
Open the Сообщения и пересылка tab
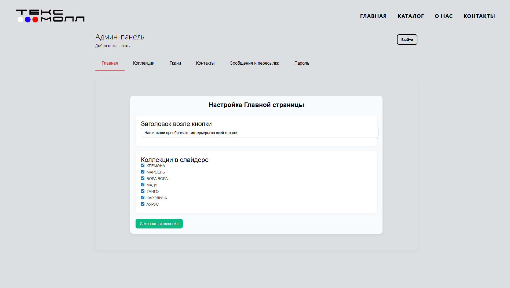pos(254,63)
